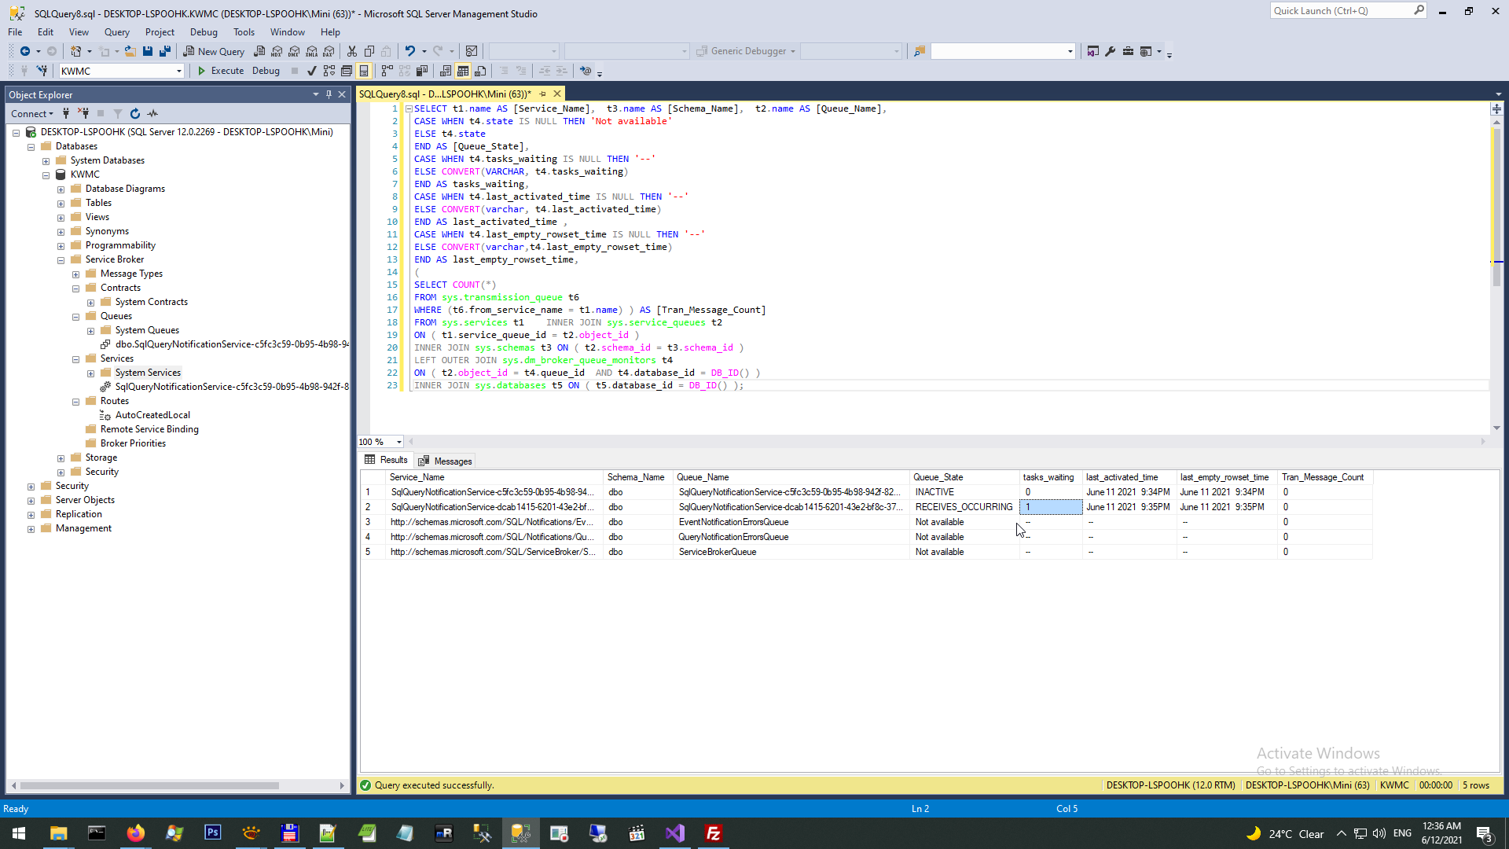1509x849 pixels.
Task: Click the Open File folder icon
Action: coord(130,51)
